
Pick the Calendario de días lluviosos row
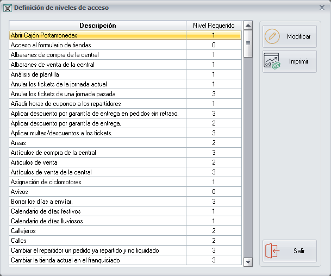pyautogui.click(x=98, y=221)
